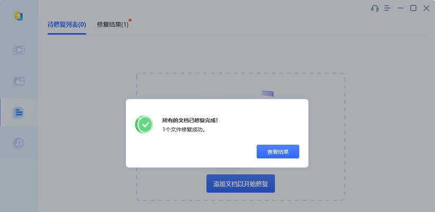This screenshot has height=212, width=435.
Task: Switch to the 待修复列表(0) tab
Action: pos(67,25)
